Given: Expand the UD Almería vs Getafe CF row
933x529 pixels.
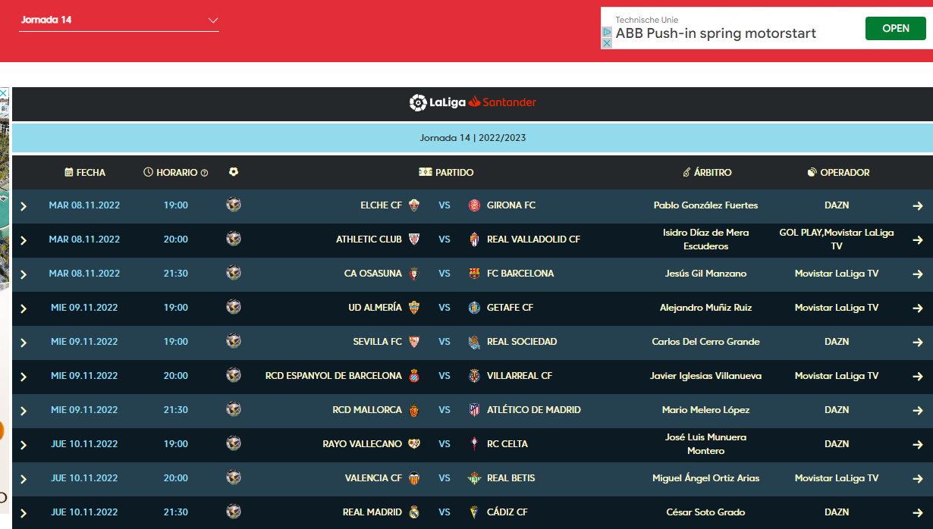Looking at the screenshot, I should [x=24, y=308].
